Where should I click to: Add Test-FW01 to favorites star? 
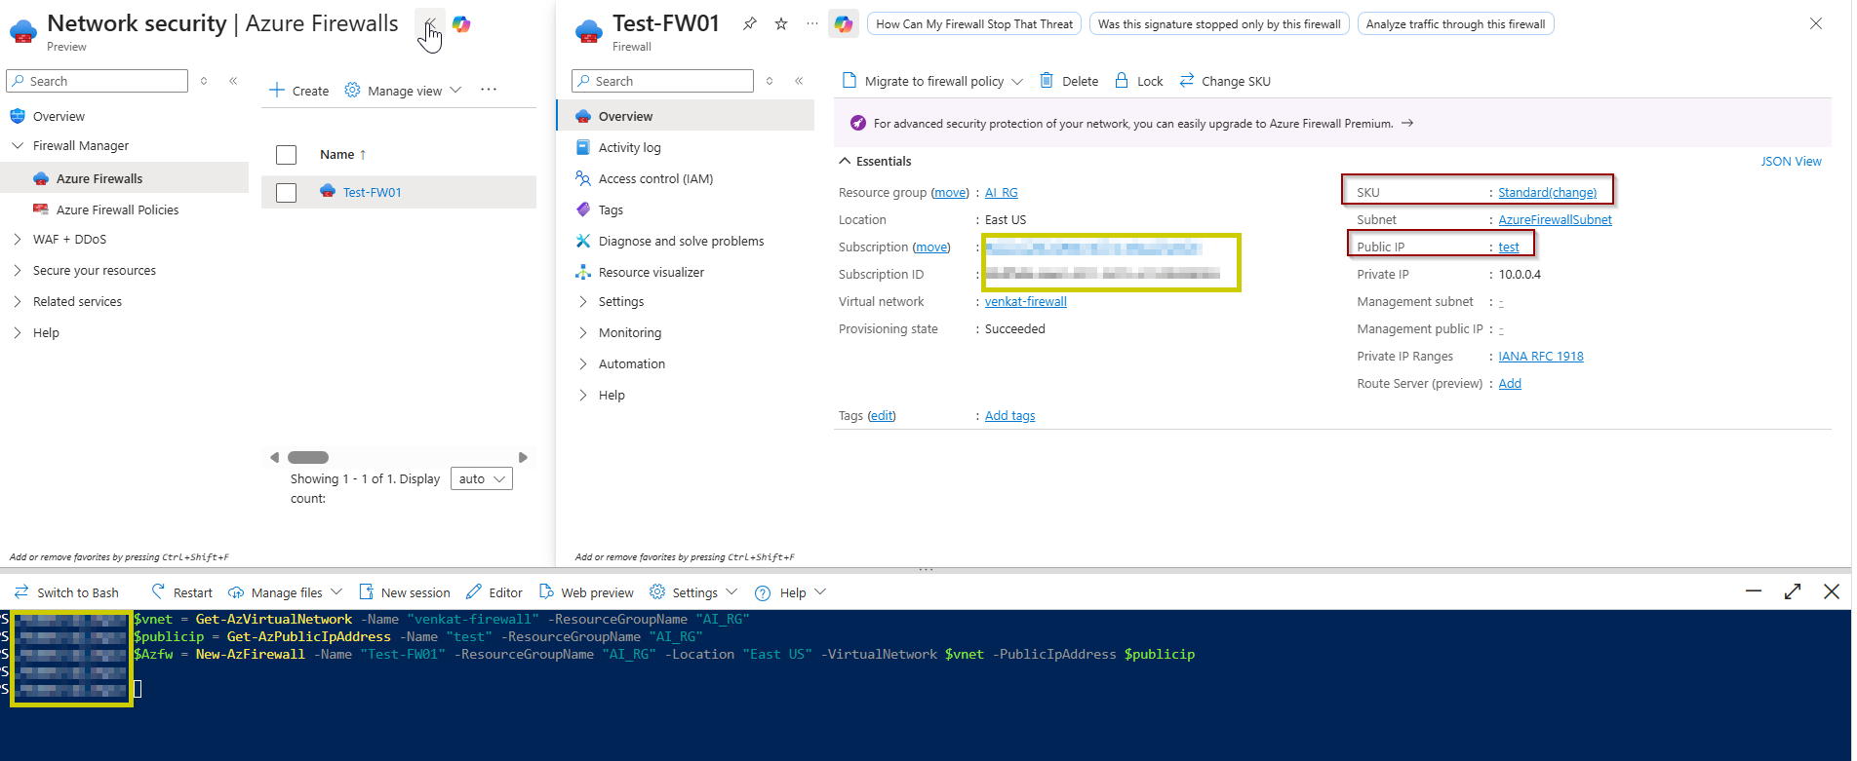pos(781,24)
